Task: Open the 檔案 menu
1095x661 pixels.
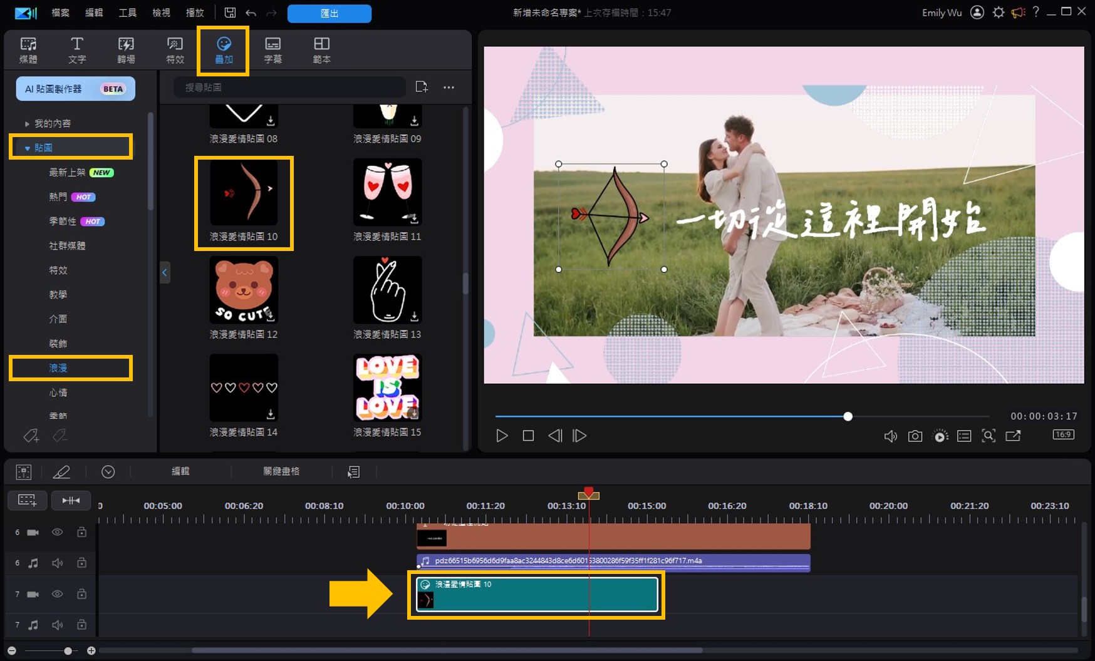Action: tap(60, 13)
